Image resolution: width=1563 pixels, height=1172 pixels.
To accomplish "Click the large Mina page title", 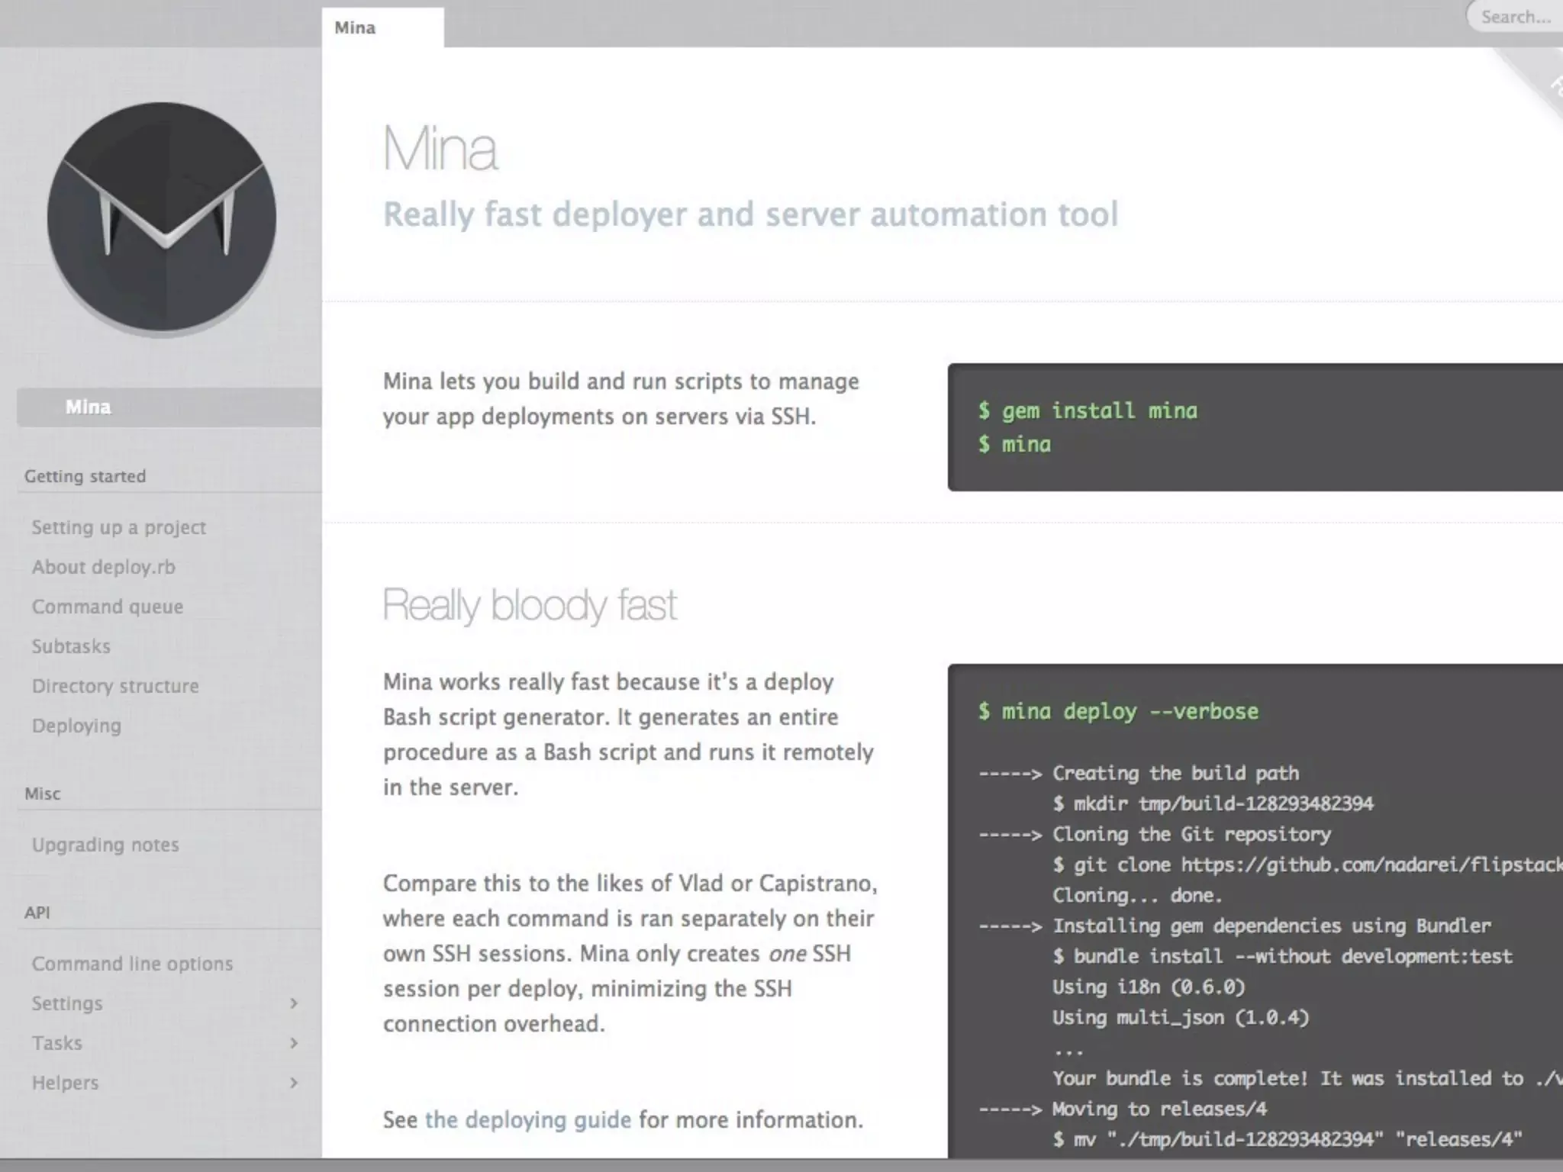I will (x=440, y=148).
